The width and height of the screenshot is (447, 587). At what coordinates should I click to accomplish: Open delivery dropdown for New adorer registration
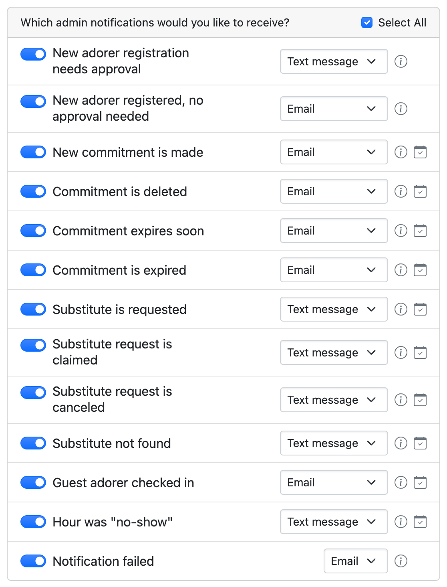pos(334,61)
